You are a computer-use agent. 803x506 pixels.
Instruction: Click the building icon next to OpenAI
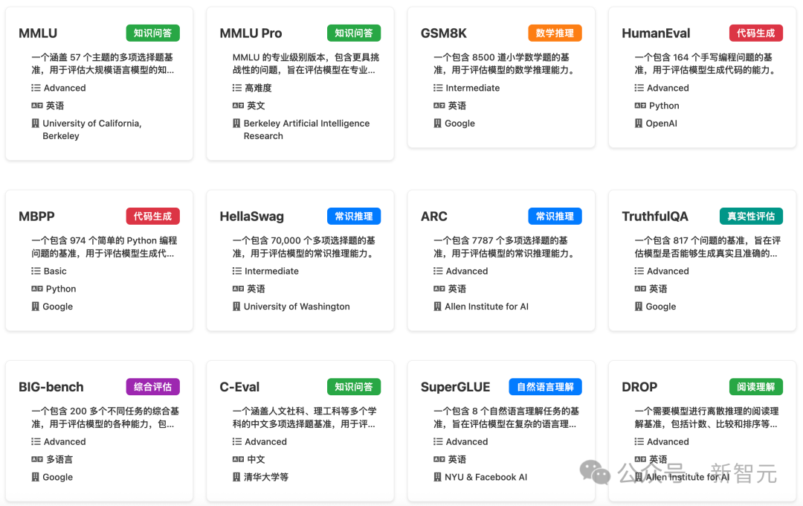point(639,123)
